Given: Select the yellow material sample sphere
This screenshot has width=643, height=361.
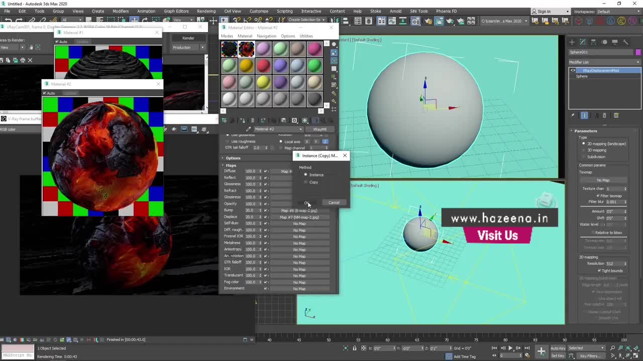Looking at the screenshot, I should click(263, 81).
